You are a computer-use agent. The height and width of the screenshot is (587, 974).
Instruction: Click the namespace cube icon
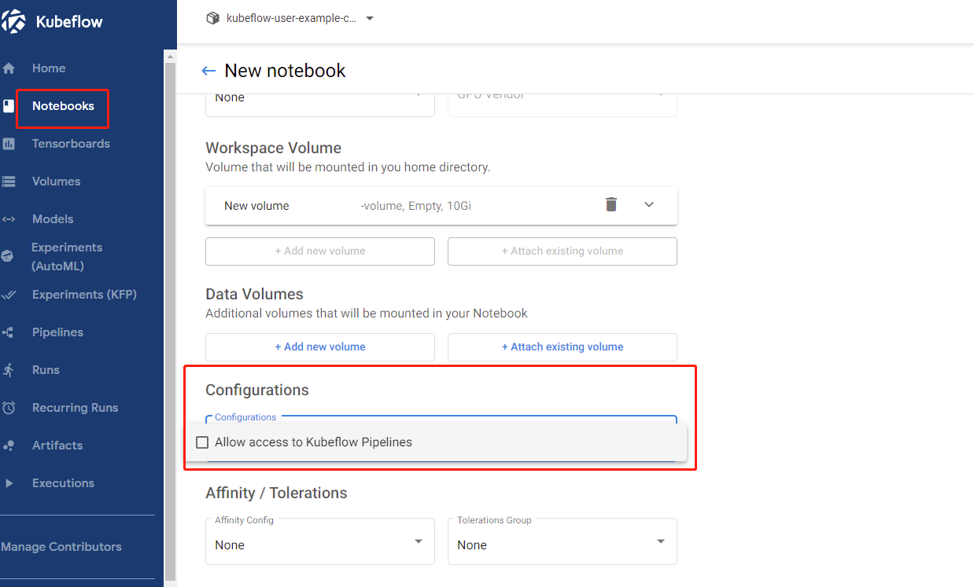click(212, 18)
